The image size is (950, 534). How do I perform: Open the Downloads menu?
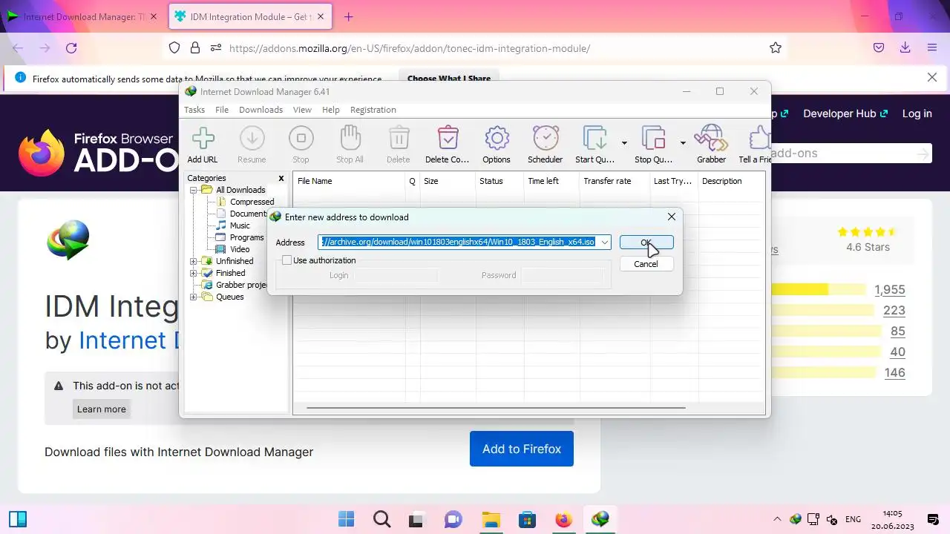[261, 110]
